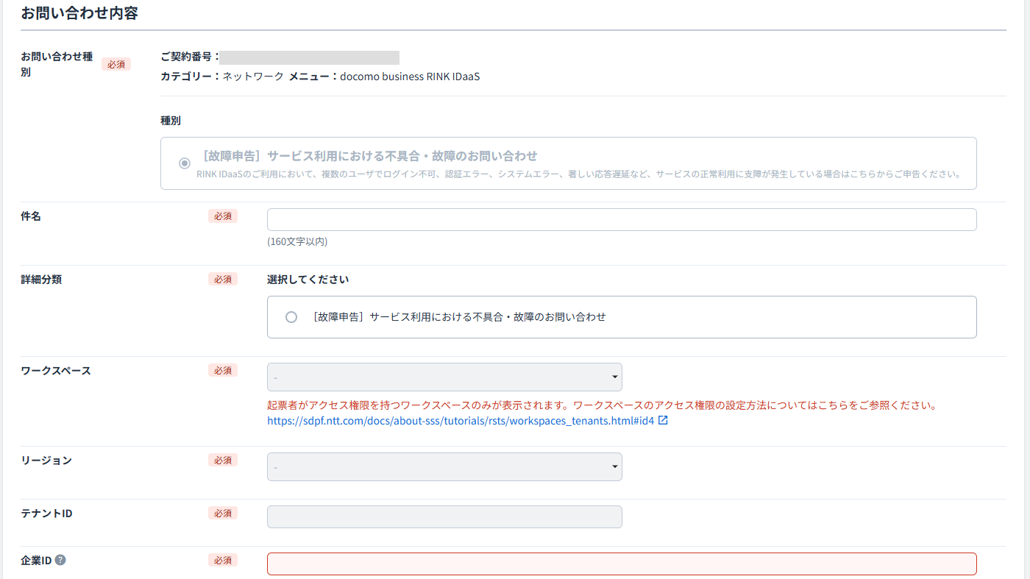The height and width of the screenshot is (579, 1030).
Task: Click the 必須 badge beside 詳細分類
Action: (x=223, y=280)
